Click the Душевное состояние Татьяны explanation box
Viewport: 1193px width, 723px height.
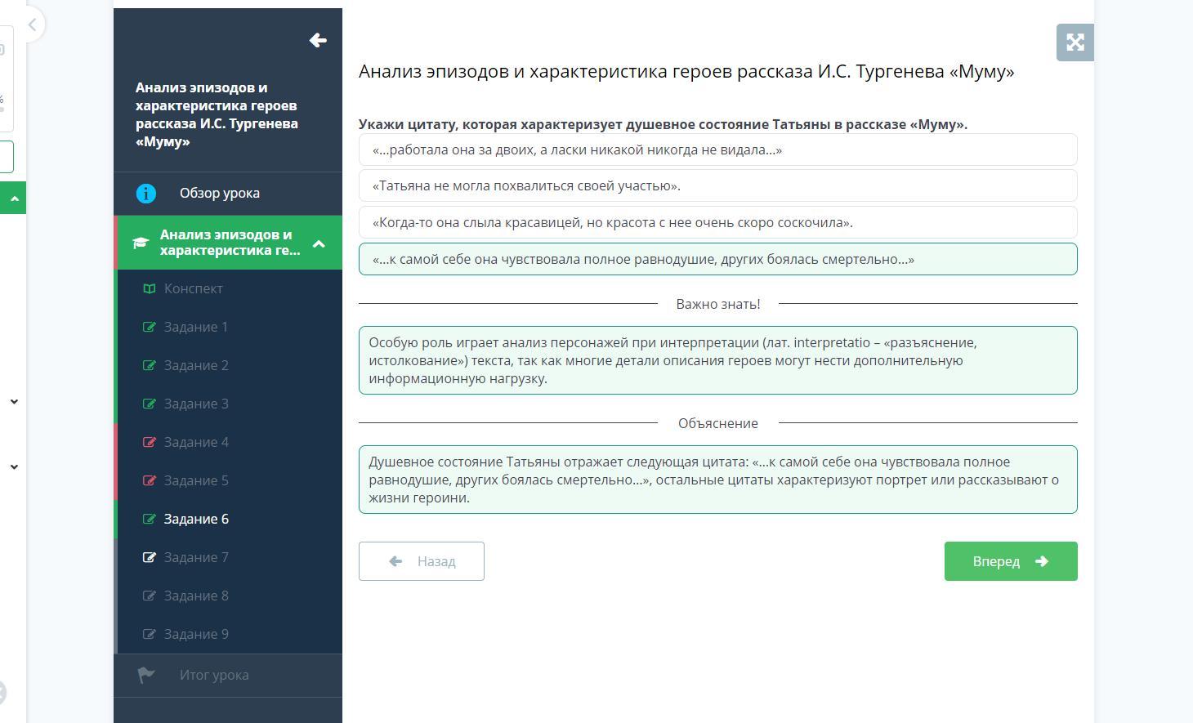717,480
